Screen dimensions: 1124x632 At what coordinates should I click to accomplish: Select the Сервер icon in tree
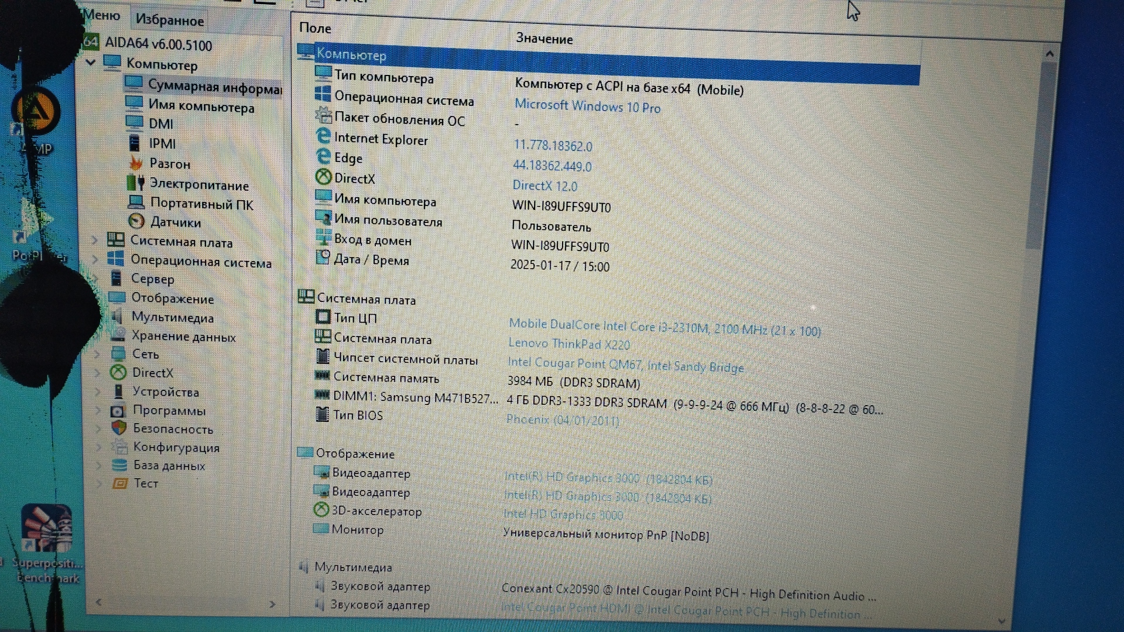[x=116, y=278]
